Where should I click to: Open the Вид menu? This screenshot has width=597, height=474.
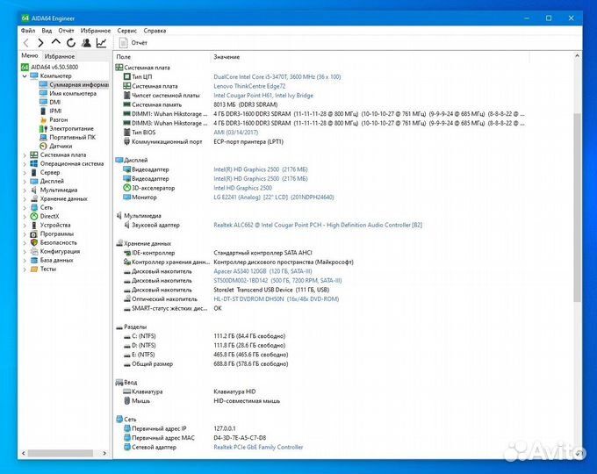pos(47,31)
